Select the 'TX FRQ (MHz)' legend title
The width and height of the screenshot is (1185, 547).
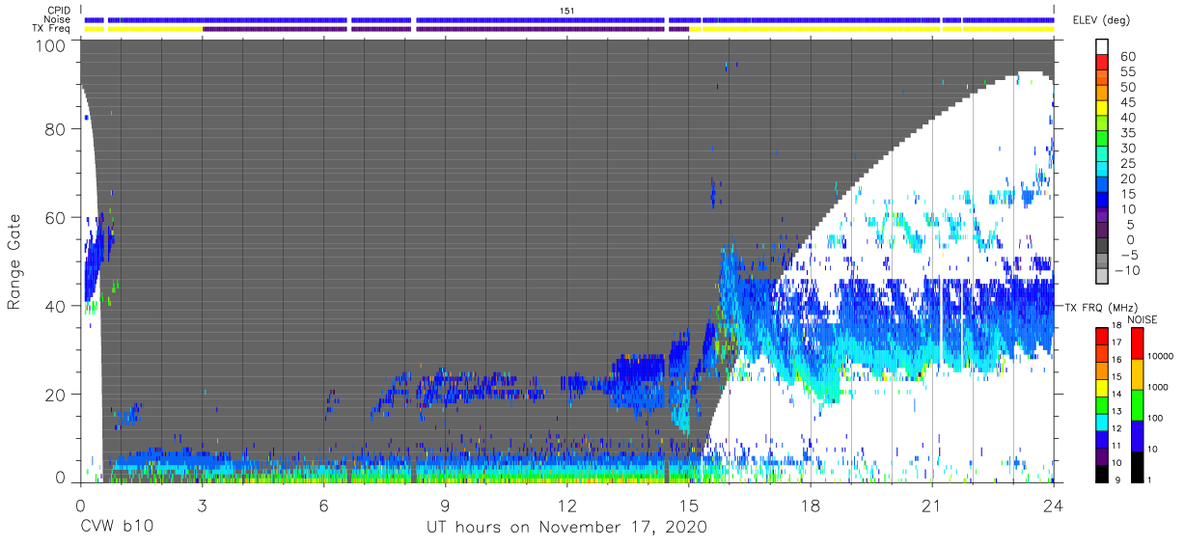tap(1100, 308)
